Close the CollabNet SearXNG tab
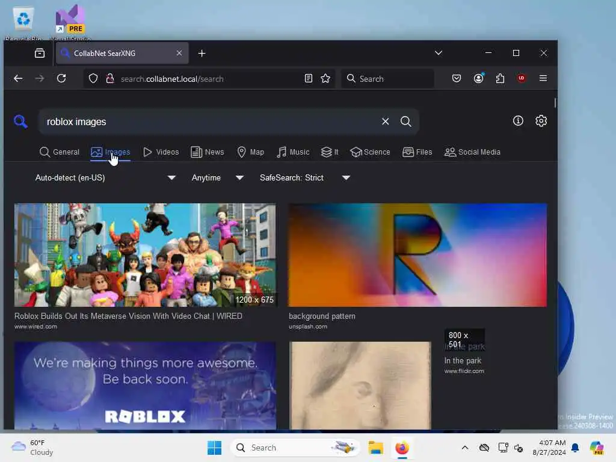Image resolution: width=616 pixels, height=462 pixels. click(179, 53)
